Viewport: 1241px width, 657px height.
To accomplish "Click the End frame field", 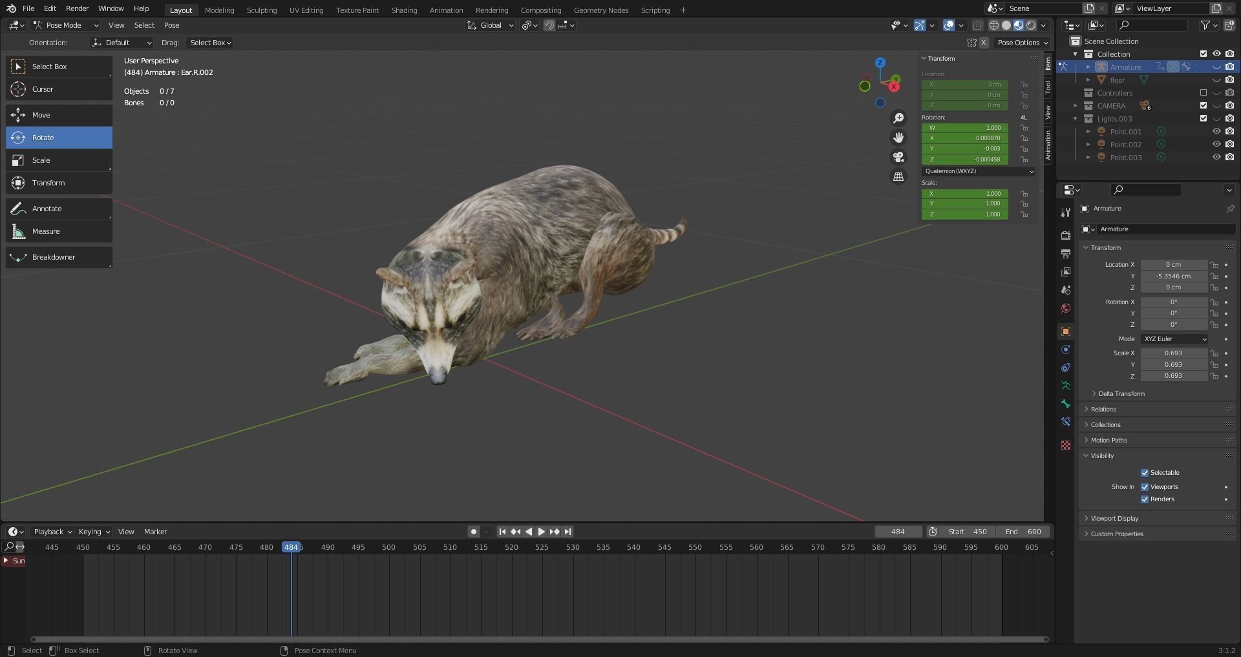I will (x=1024, y=532).
